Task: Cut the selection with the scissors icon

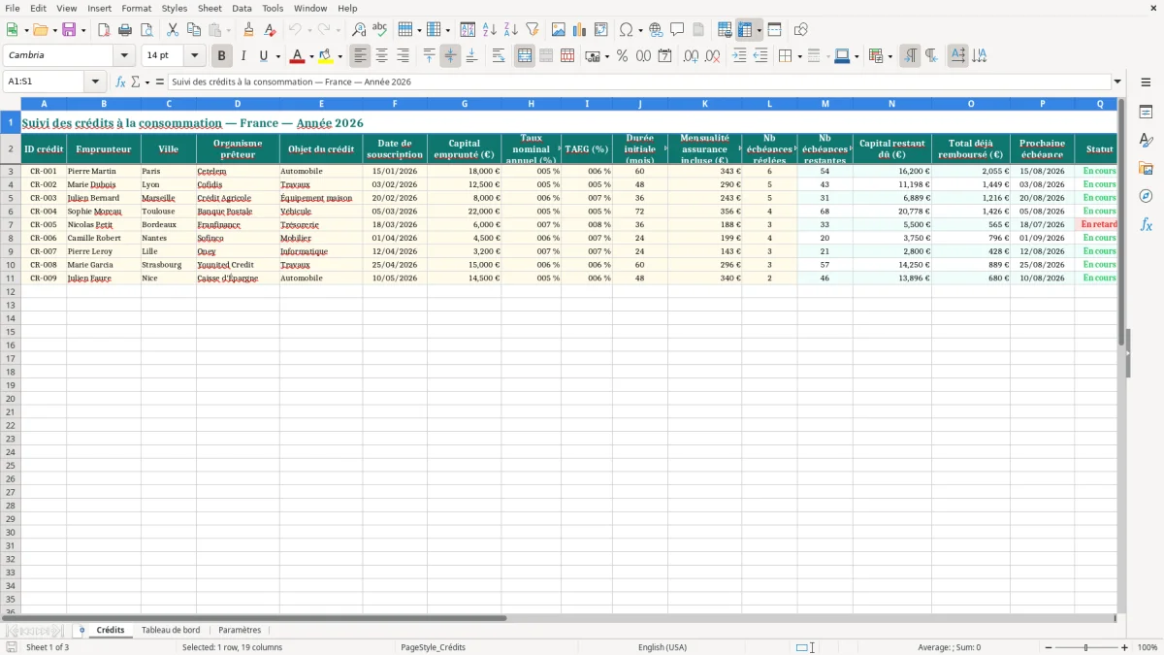Action: point(173,30)
